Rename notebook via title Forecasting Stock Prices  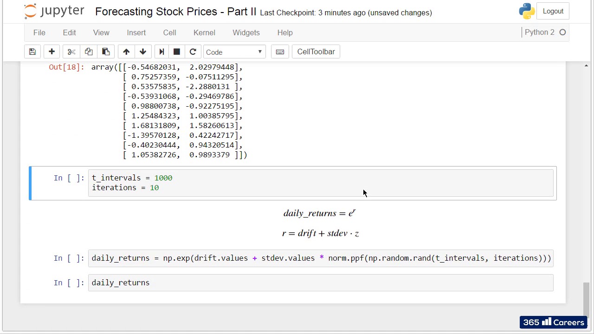tap(175, 12)
